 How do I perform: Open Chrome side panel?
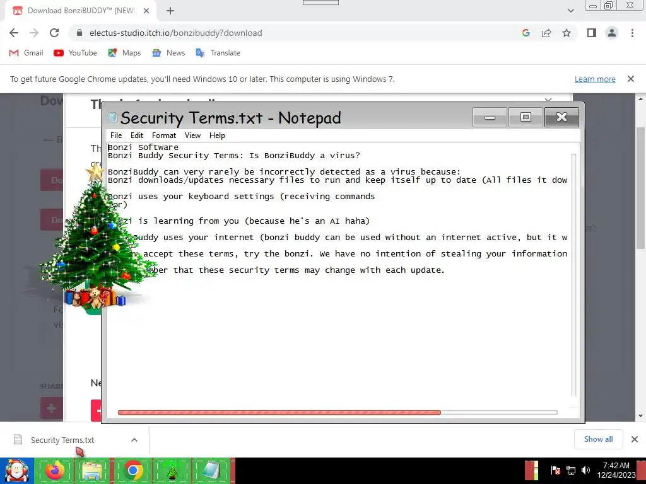coord(592,33)
